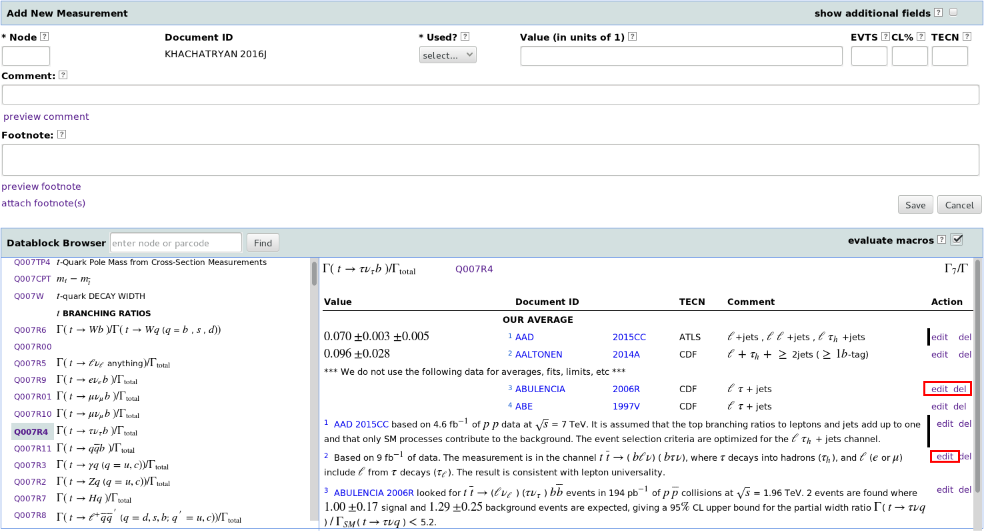Screen dimensions: 986x532
Task: Select the Q007R7 node
Action: pyautogui.click(x=30, y=498)
